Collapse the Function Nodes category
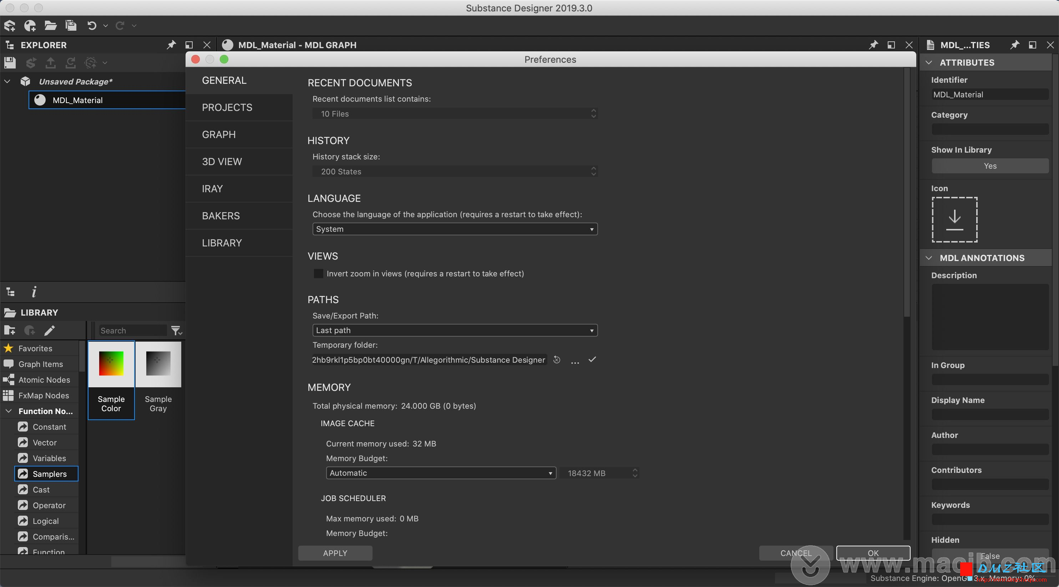Image resolution: width=1059 pixels, height=587 pixels. click(x=8, y=411)
